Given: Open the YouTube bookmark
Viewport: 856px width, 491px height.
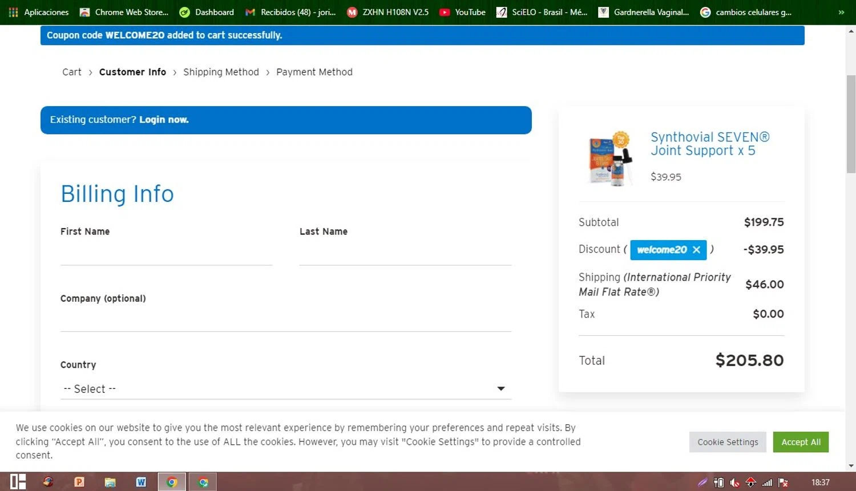Looking at the screenshot, I should pos(463,12).
